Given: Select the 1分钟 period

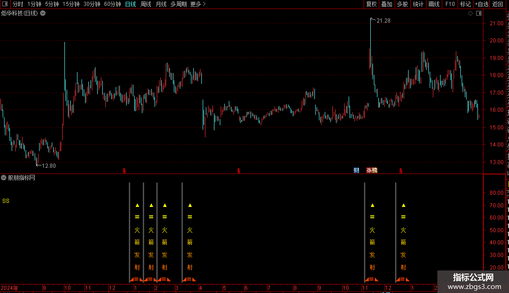Looking at the screenshot, I should [x=34, y=4].
